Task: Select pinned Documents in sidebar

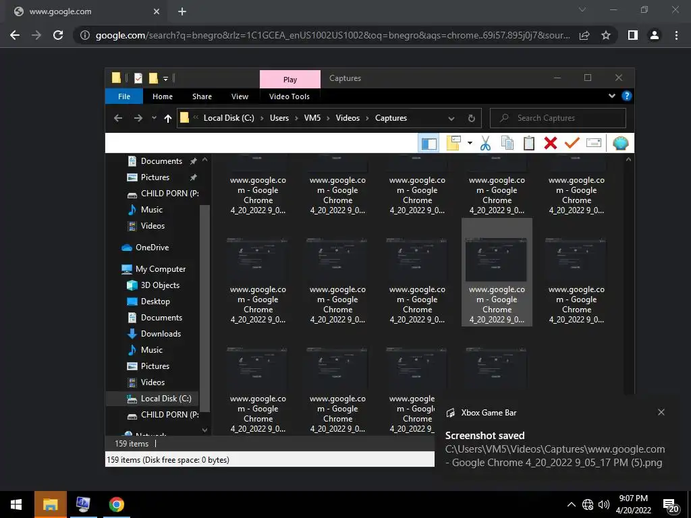Action: click(x=161, y=161)
